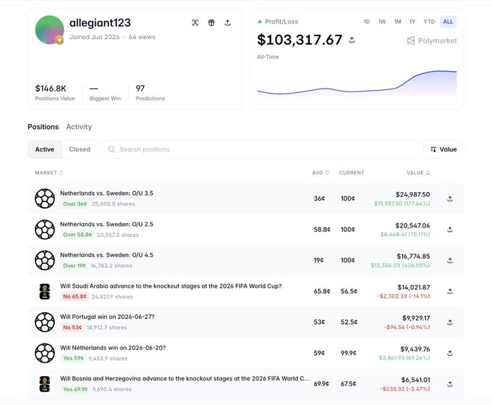Select the 1M time range
The height and width of the screenshot is (405, 492).
pos(397,22)
